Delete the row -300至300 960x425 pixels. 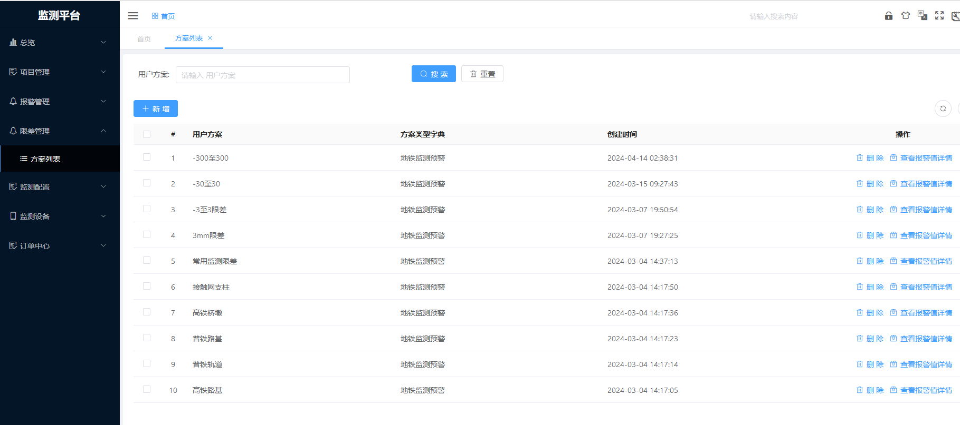coord(870,158)
